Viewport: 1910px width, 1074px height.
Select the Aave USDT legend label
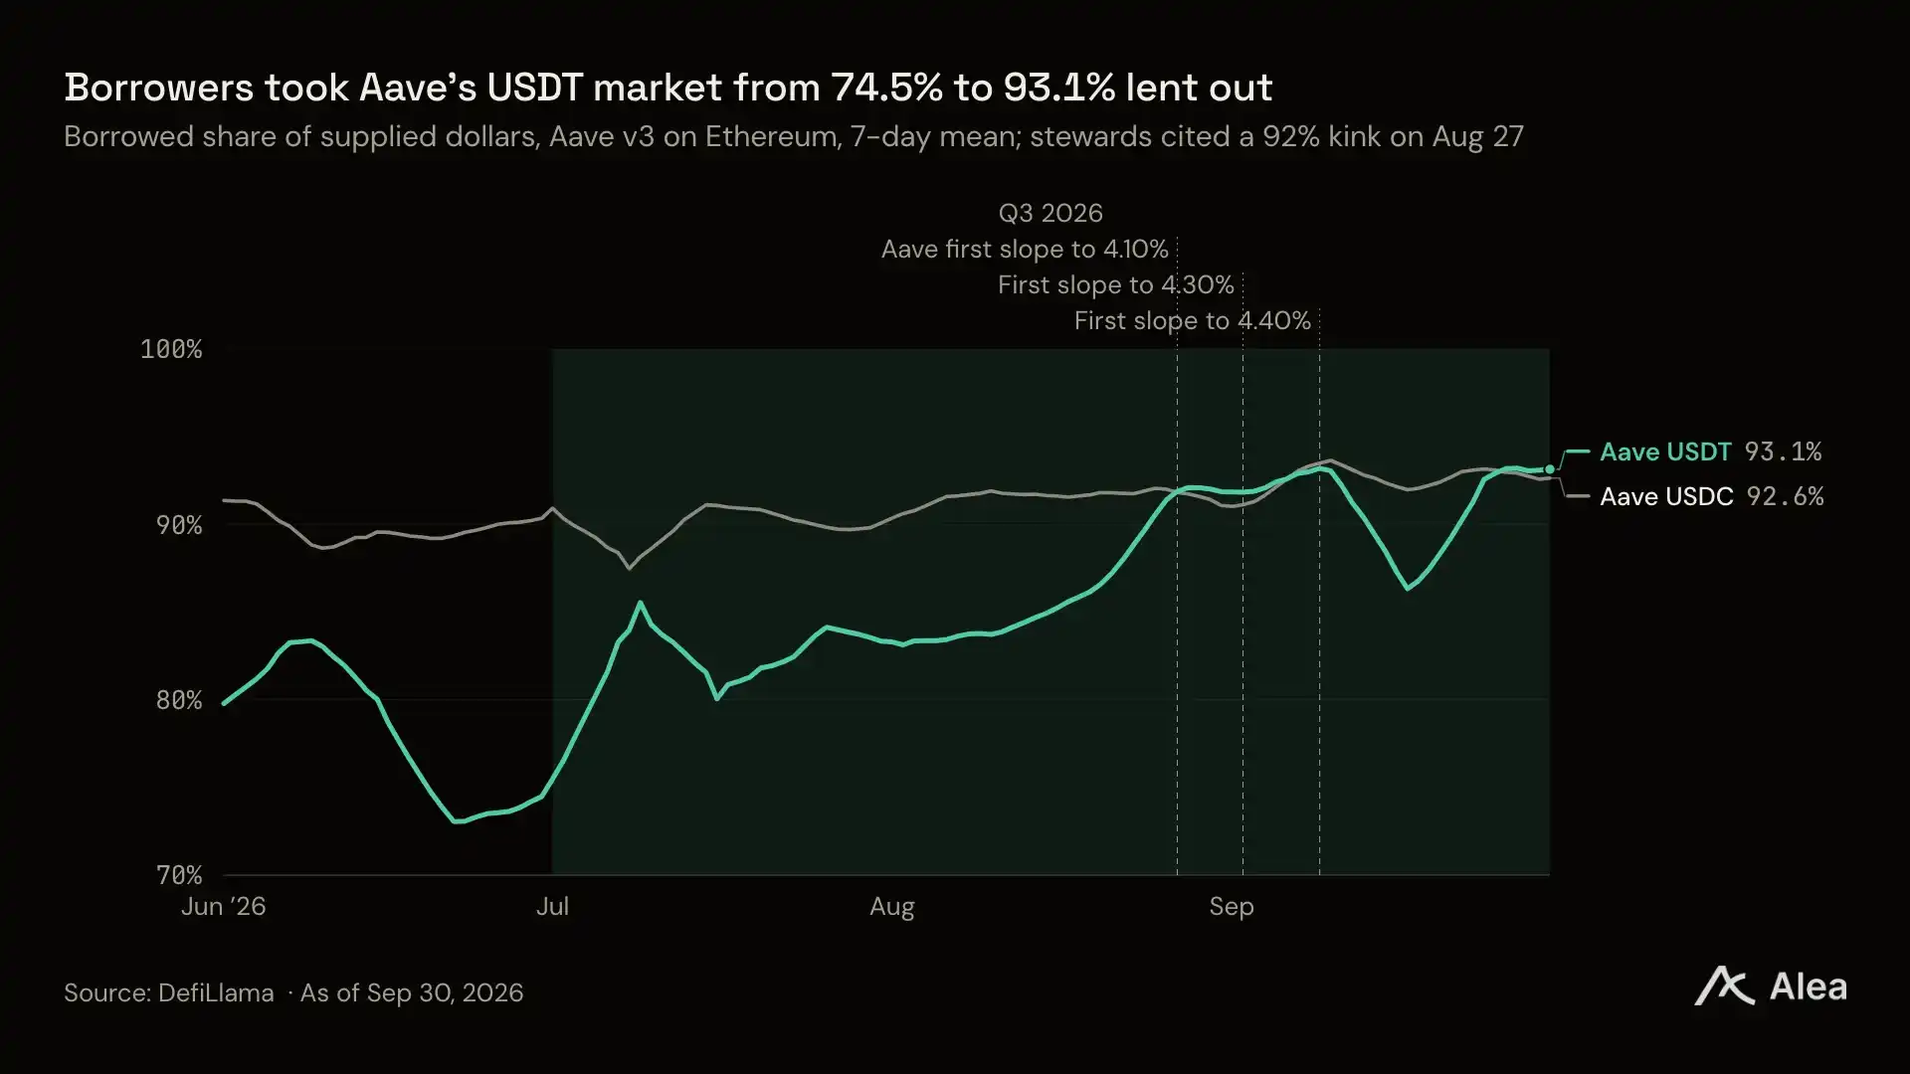[1665, 451]
